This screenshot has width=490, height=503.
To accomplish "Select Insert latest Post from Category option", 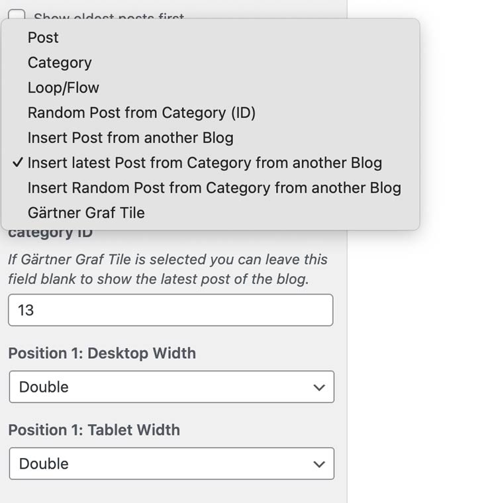I will [205, 163].
